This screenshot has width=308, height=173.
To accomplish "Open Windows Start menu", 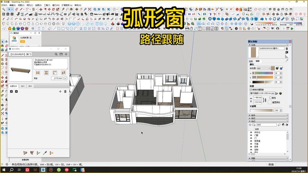I will (x=4, y=170).
